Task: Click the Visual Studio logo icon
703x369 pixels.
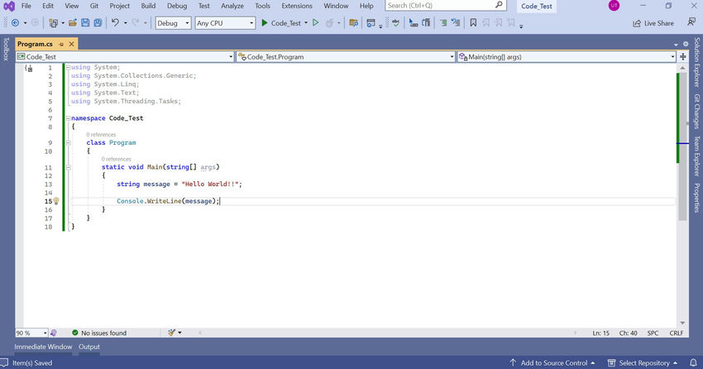Action: click(x=9, y=7)
